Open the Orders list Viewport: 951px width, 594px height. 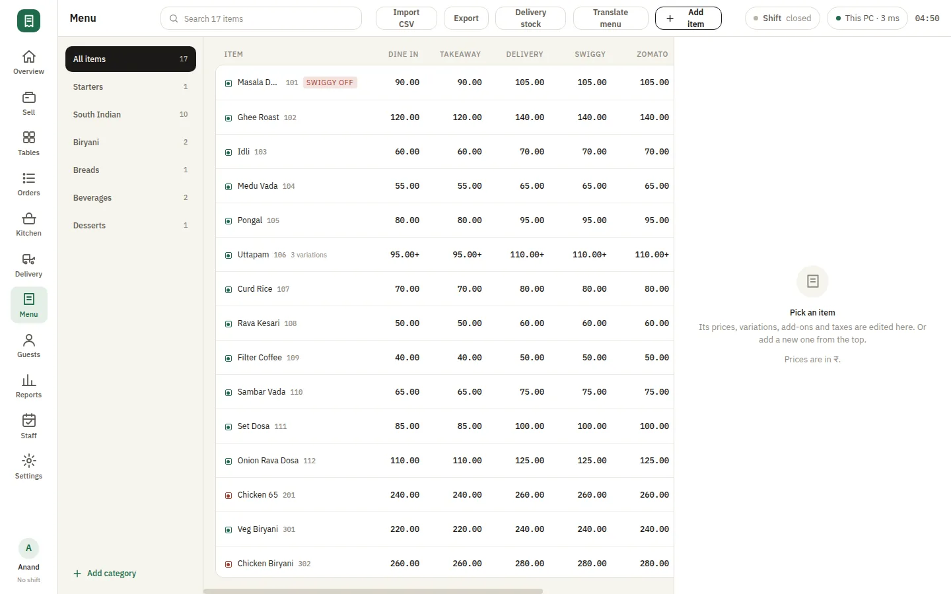[x=28, y=184]
